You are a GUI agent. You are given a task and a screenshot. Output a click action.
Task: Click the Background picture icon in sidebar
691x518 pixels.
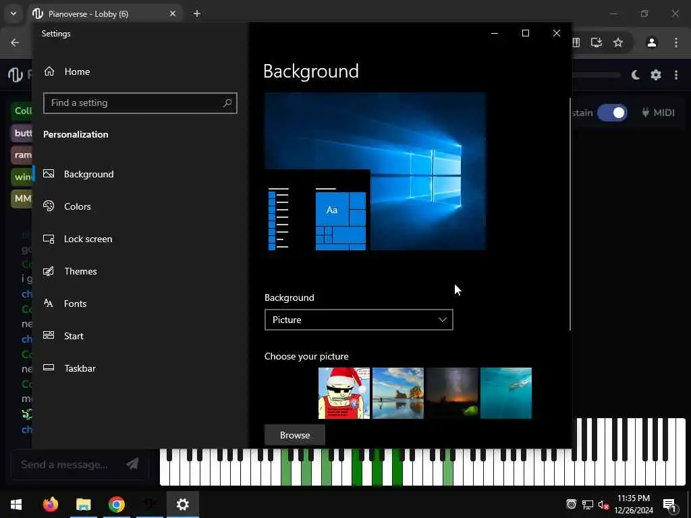coord(49,173)
